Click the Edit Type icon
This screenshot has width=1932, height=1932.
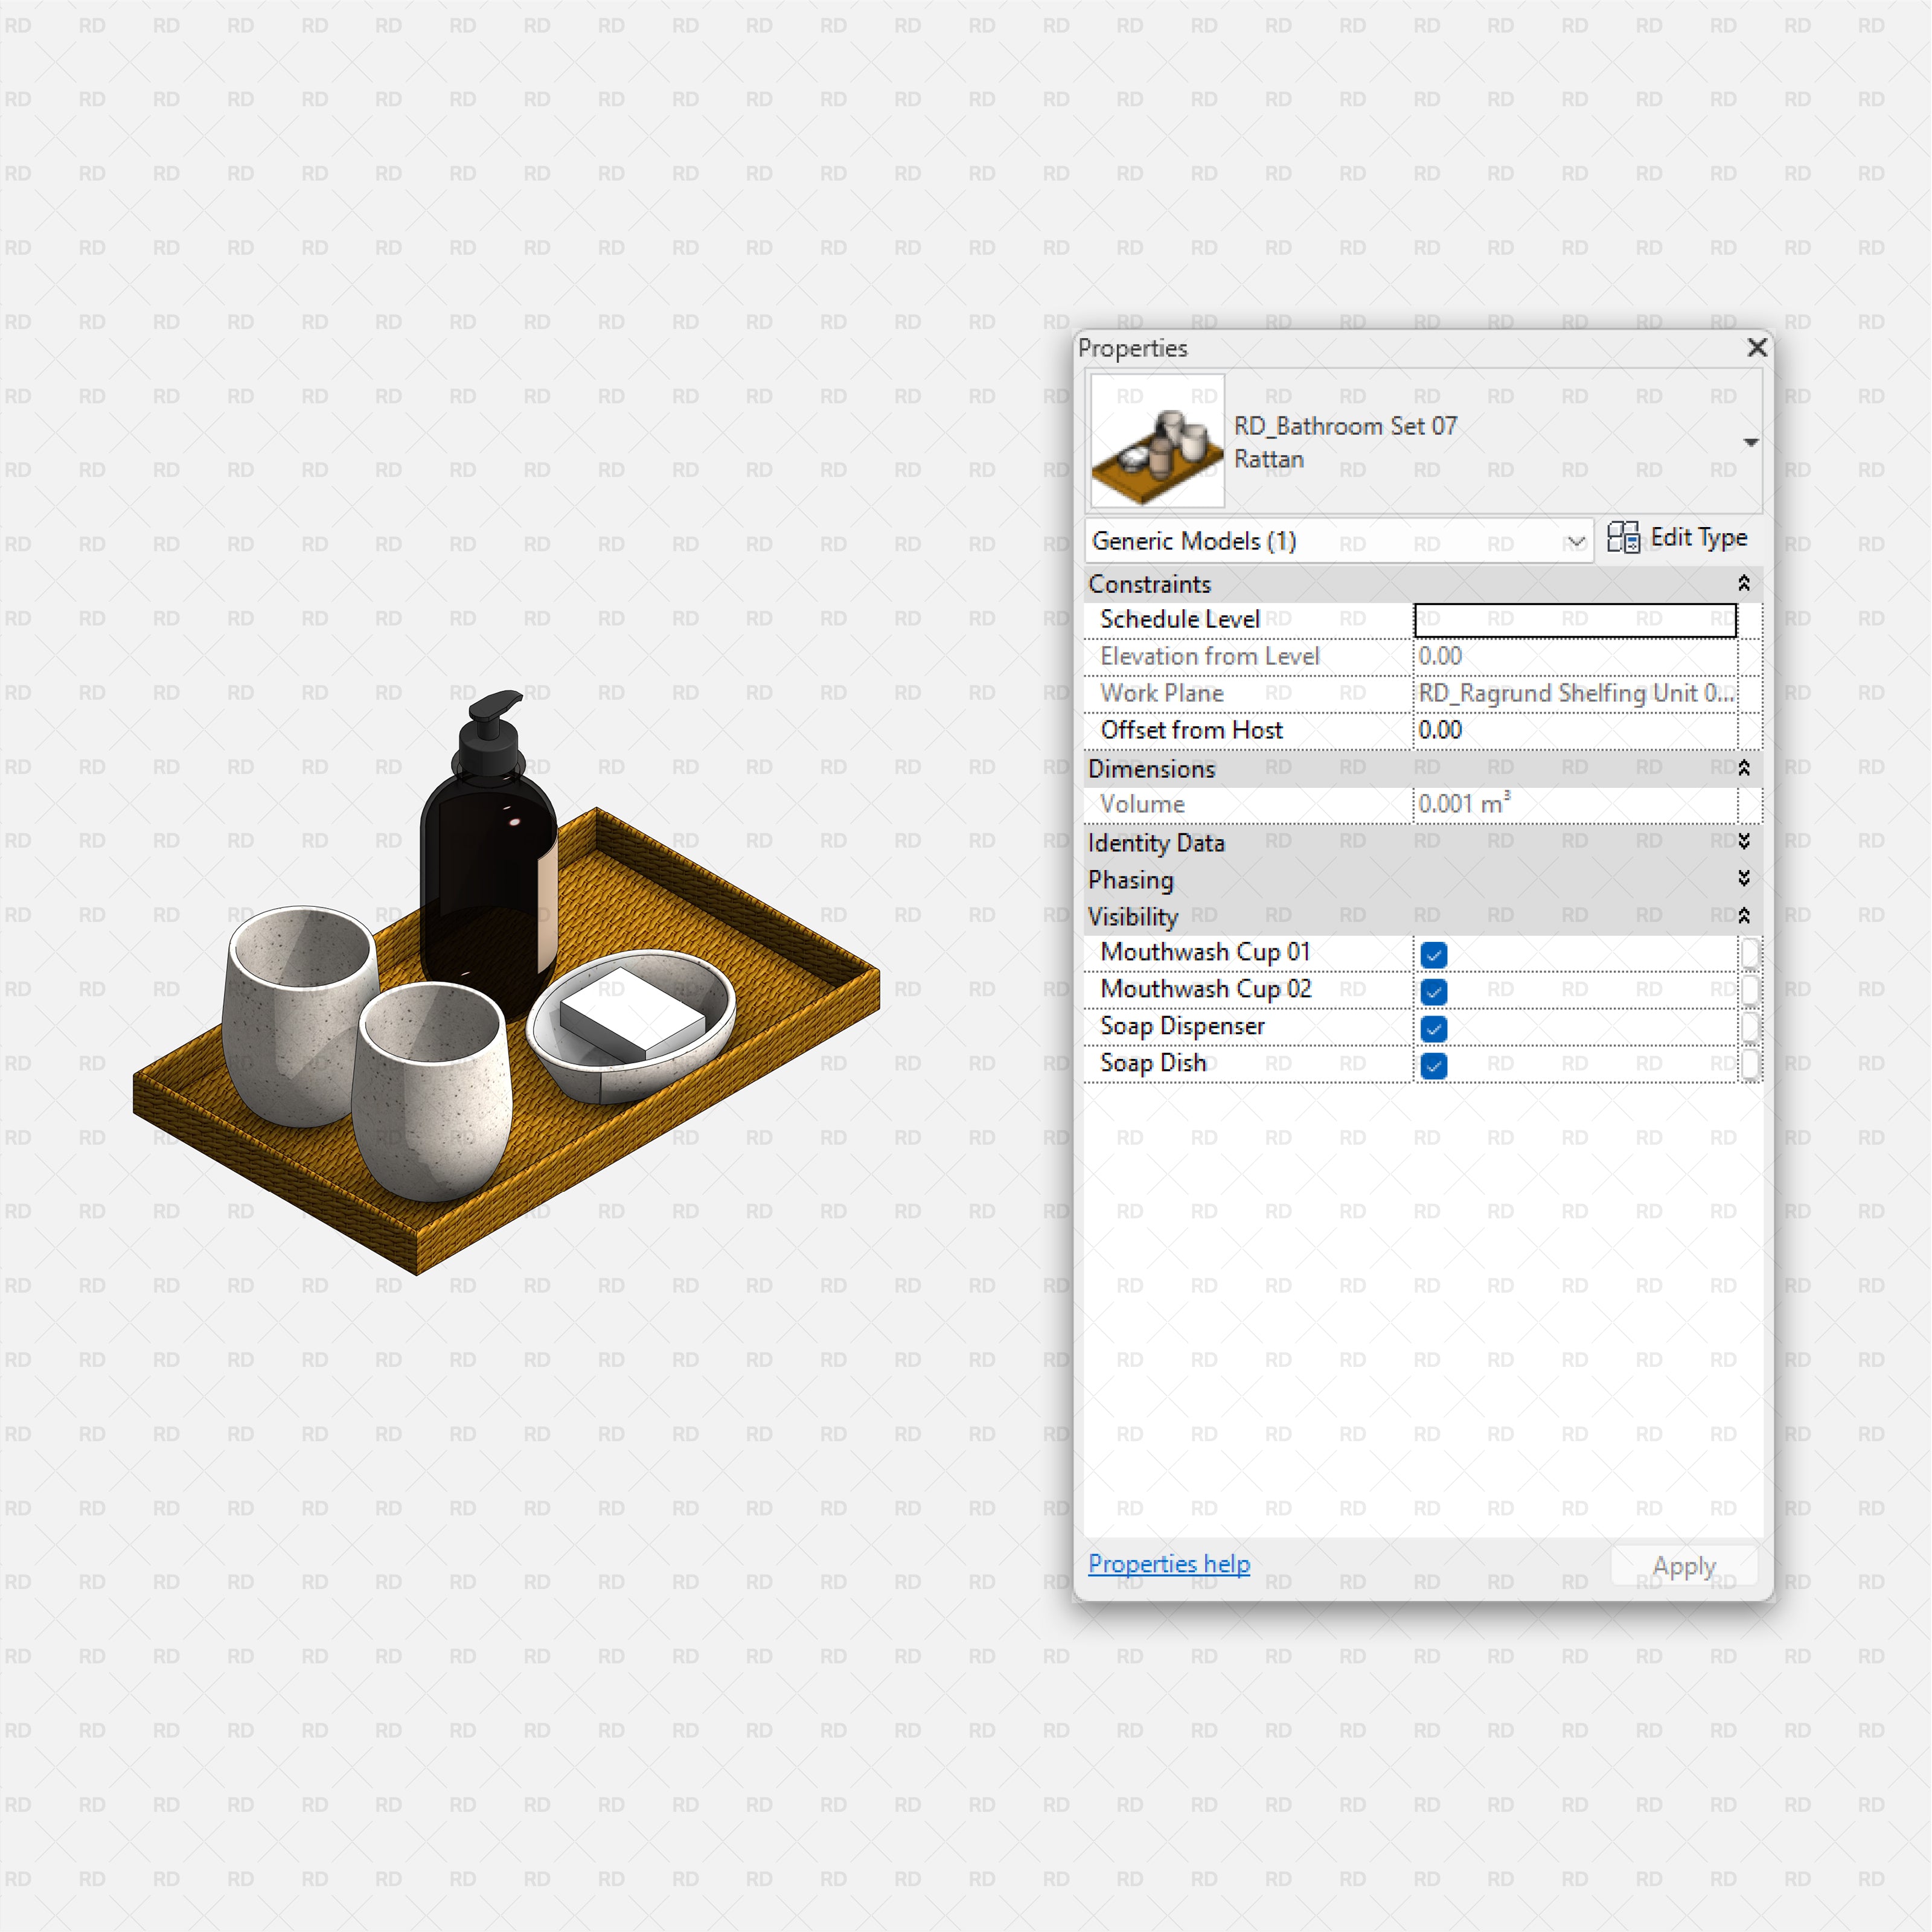pyautogui.click(x=1623, y=538)
